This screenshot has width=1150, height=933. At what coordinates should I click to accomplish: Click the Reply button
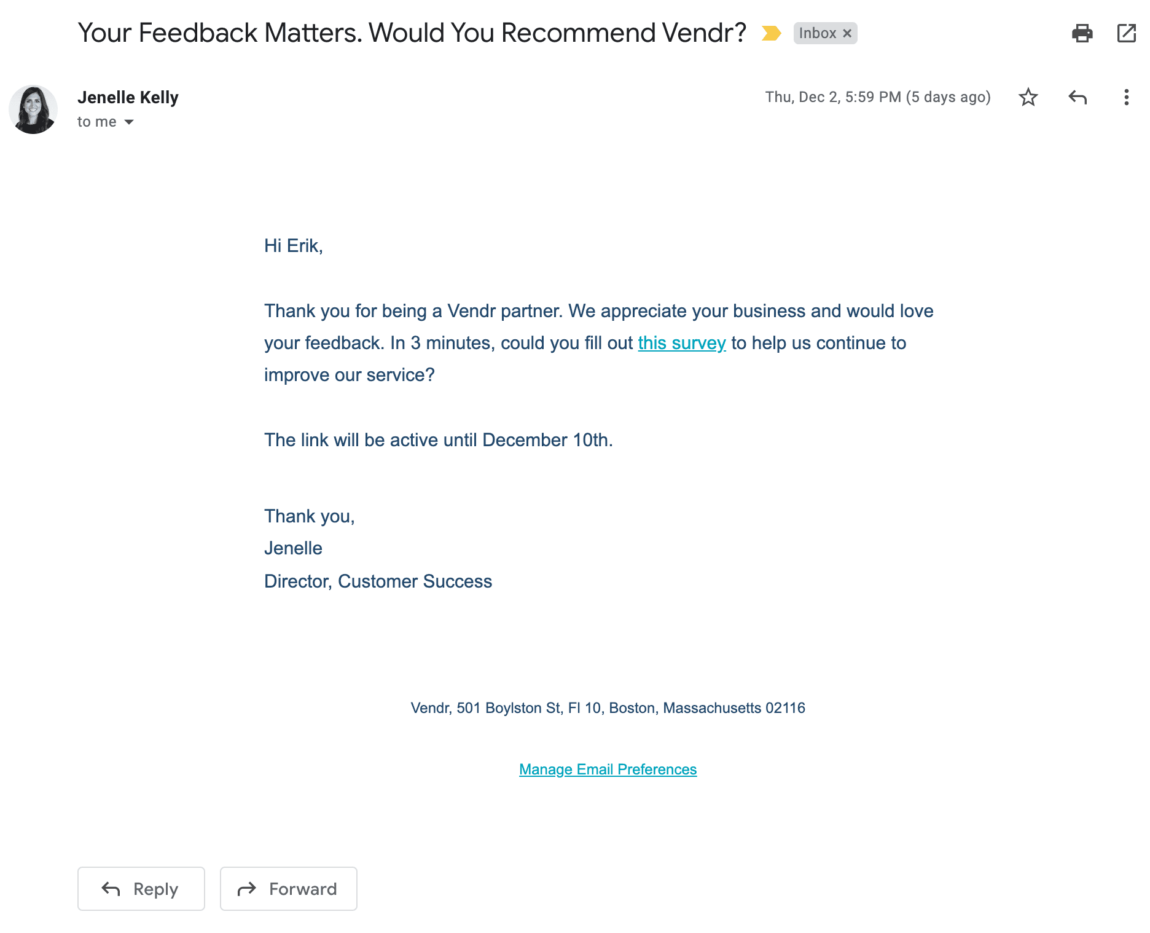pos(141,889)
